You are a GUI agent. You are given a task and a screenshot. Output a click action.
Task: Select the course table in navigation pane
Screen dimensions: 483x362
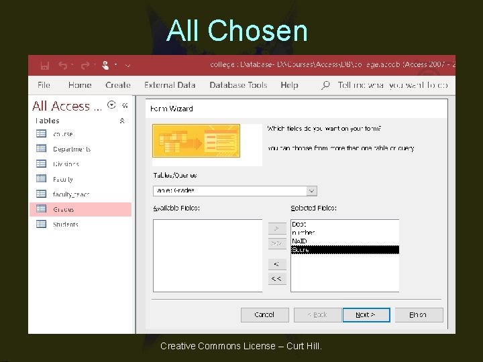(x=80, y=134)
